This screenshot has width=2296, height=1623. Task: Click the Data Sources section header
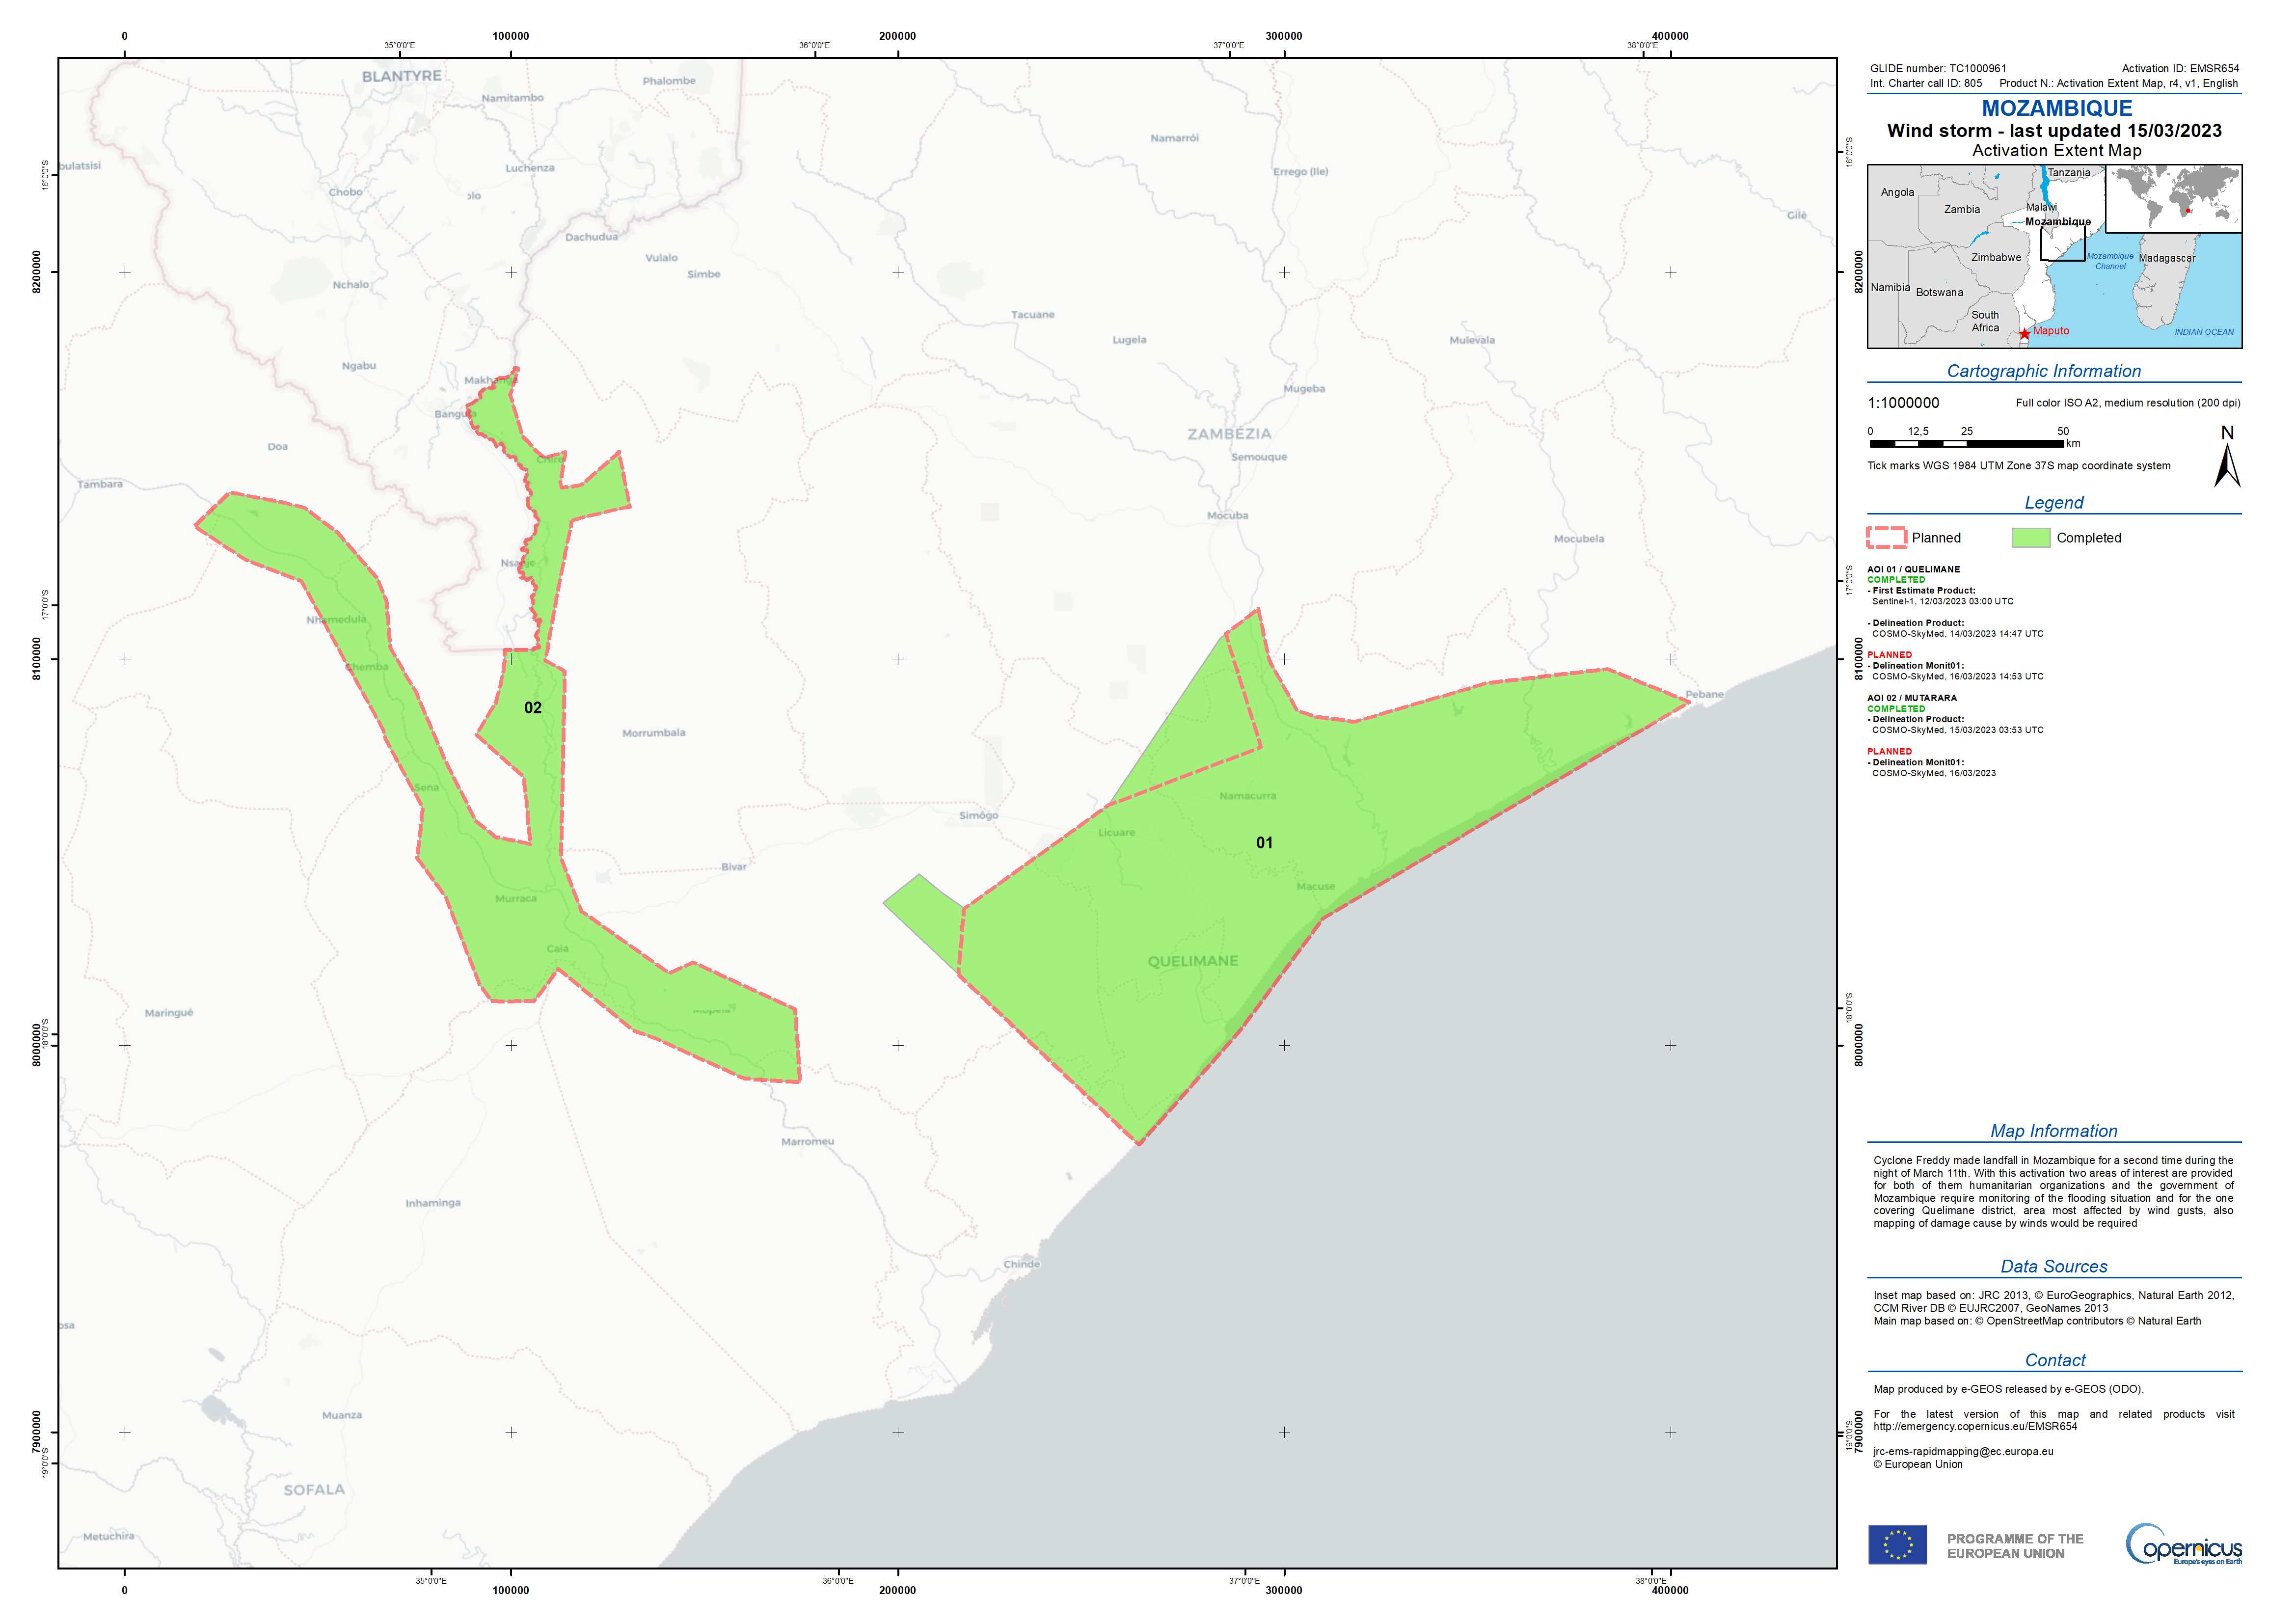[x=2053, y=1266]
